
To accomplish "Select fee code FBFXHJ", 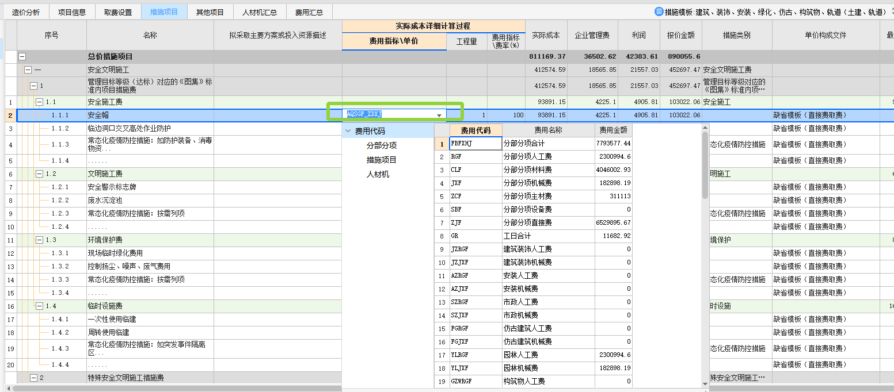I will coord(475,143).
